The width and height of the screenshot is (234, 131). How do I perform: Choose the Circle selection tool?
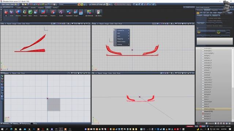11,13
